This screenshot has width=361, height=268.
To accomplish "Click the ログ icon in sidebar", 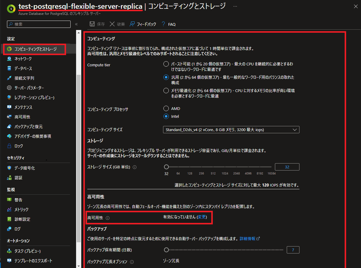I will point(9,229).
